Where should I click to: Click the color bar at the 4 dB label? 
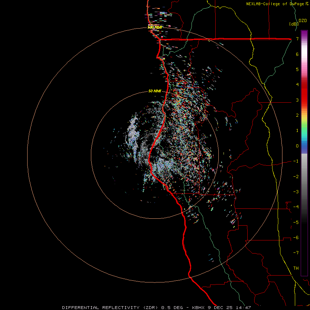pyautogui.click(x=297, y=85)
